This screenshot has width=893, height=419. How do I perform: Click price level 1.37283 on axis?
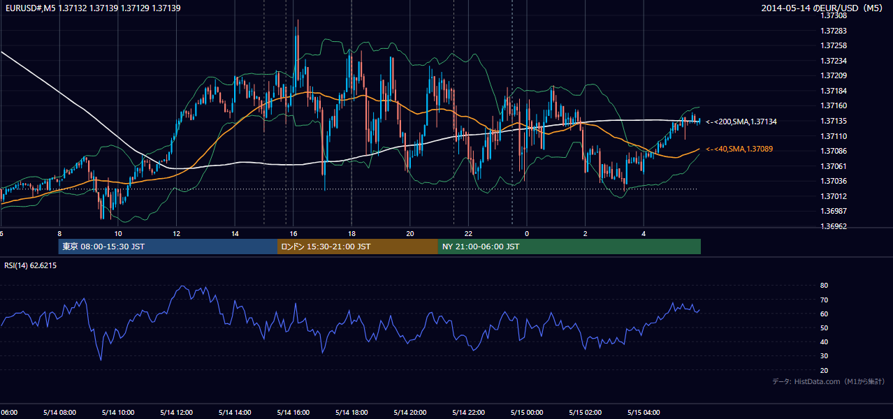[x=834, y=31]
